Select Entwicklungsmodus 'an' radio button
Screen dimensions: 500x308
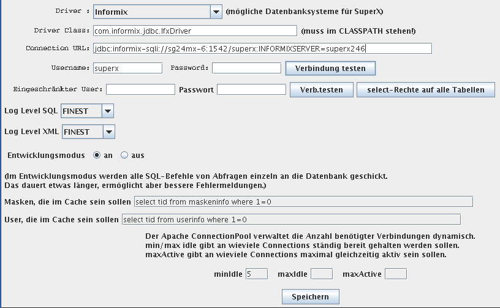tap(97, 155)
